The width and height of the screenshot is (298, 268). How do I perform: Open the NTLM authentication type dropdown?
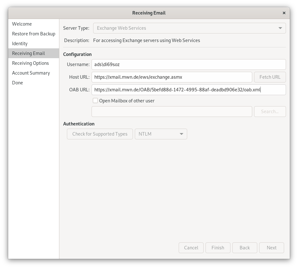(161, 134)
